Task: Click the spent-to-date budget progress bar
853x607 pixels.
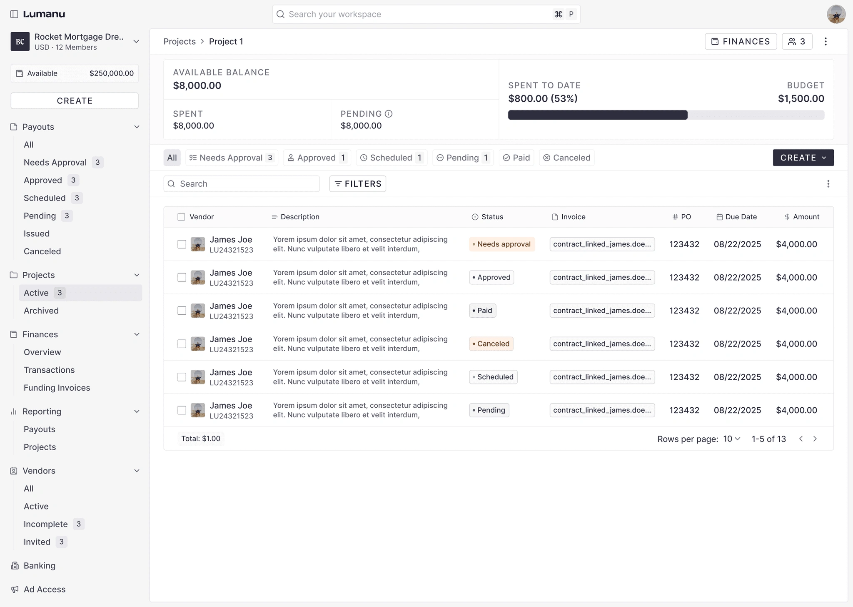Action: click(x=666, y=115)
